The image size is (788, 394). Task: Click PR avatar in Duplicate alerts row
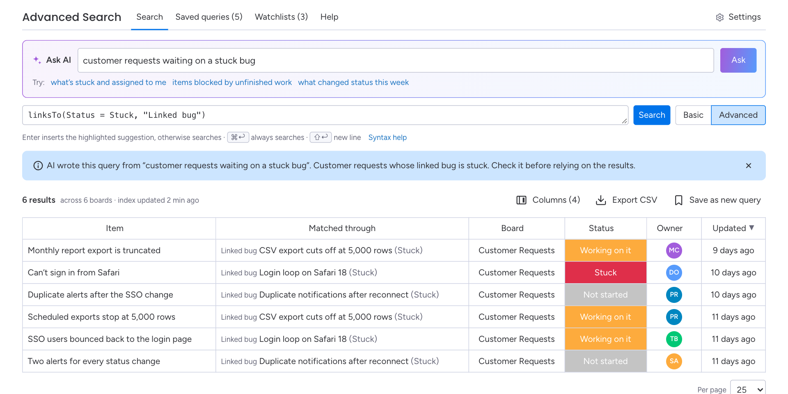(x=674, y=295)
